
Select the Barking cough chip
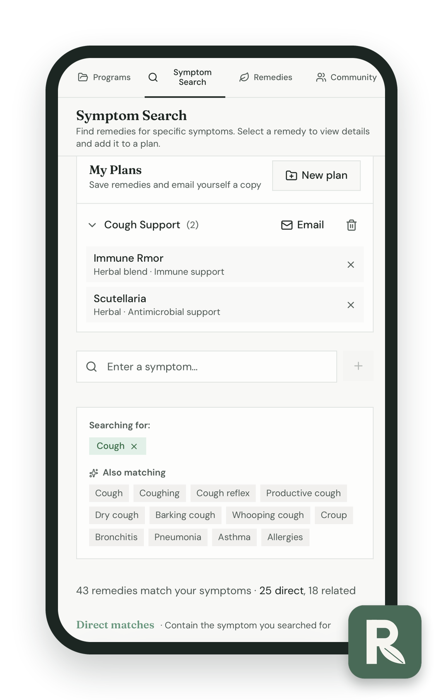[185, 515]
